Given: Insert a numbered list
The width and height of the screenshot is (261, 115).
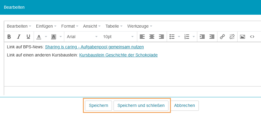Looking at the screenshot, I should click(x=187, y=37).
